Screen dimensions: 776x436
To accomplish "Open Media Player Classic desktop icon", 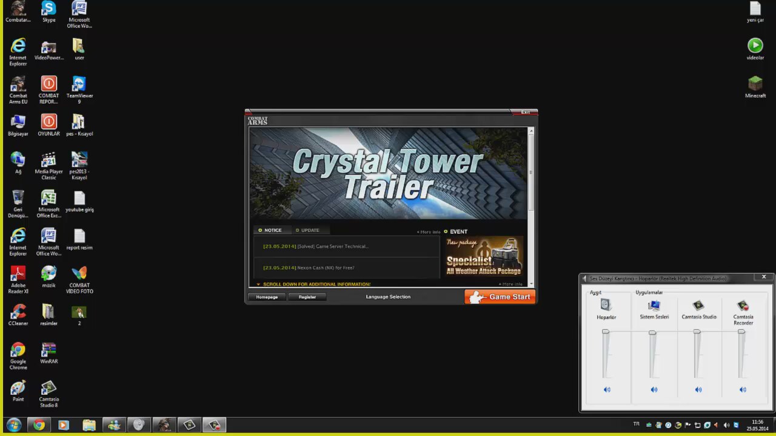I will pos(48,166).
